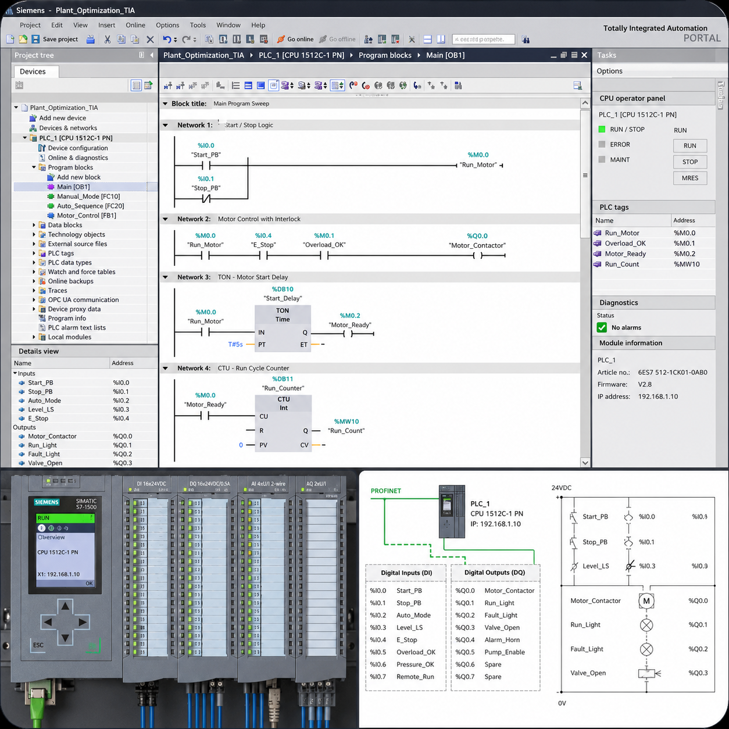This screenshot has width=729, height=729.
Task: Click the show overview grid icon in Project tree
Action: coord(136,85)
